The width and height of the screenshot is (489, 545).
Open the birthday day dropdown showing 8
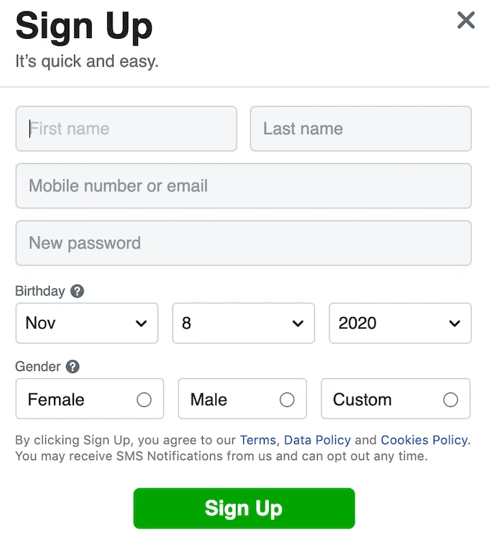click(243, 324)
